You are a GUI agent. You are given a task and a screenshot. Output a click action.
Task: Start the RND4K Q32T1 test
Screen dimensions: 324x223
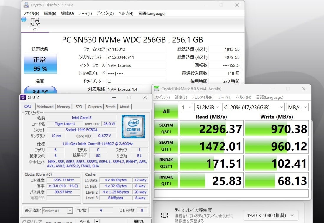(166, 163)
